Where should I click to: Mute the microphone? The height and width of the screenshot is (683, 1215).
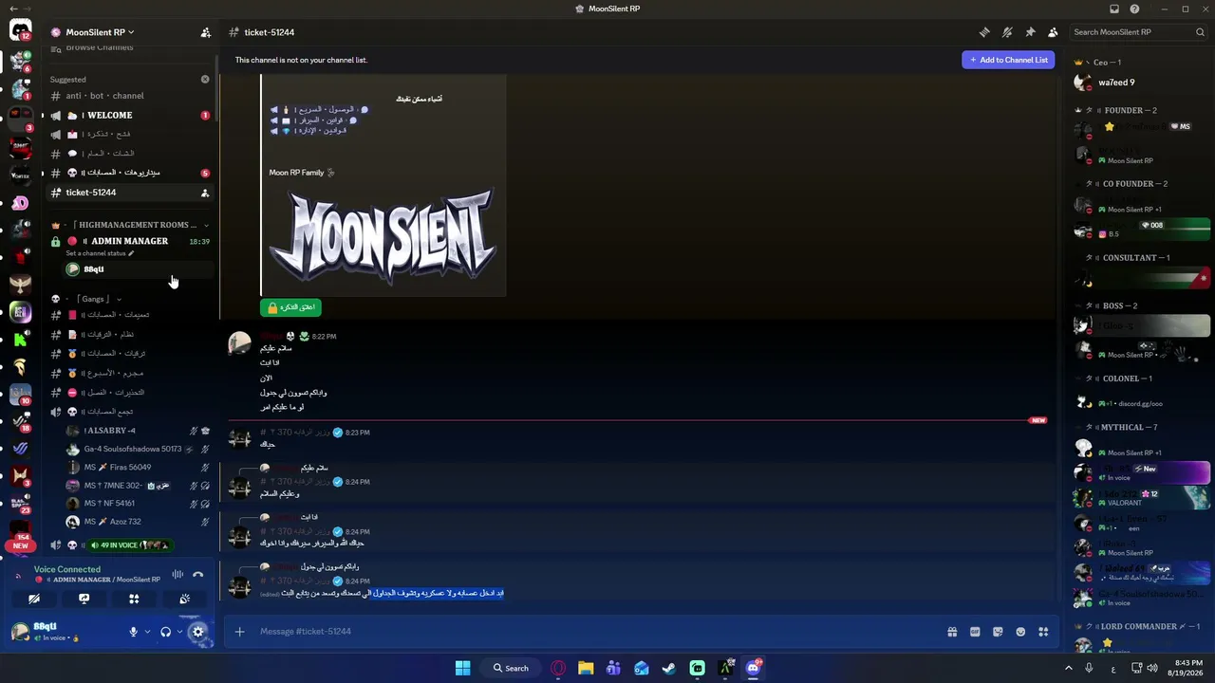[133, 632]
